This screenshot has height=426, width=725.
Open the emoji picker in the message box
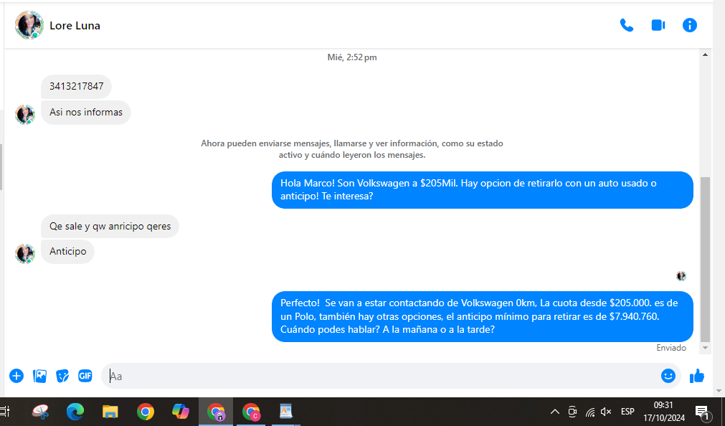coord(668,376)
